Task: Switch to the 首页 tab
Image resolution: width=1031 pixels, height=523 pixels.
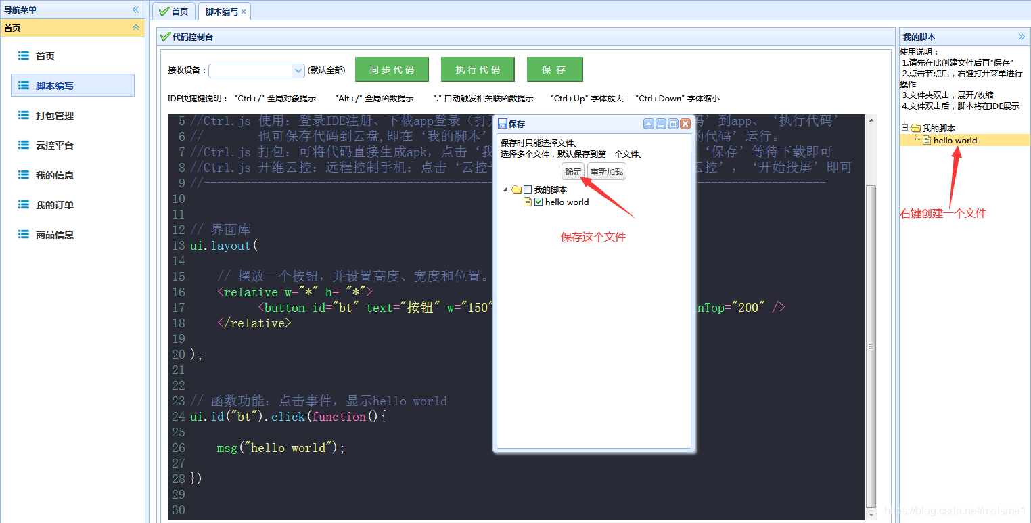Action: click(174, 12)
